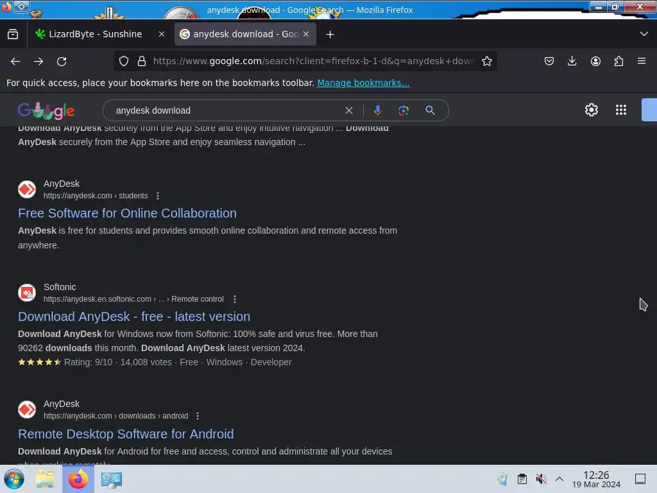Go forward one page
The width and height of the screenshot is (657, 493).
point(38,61)
